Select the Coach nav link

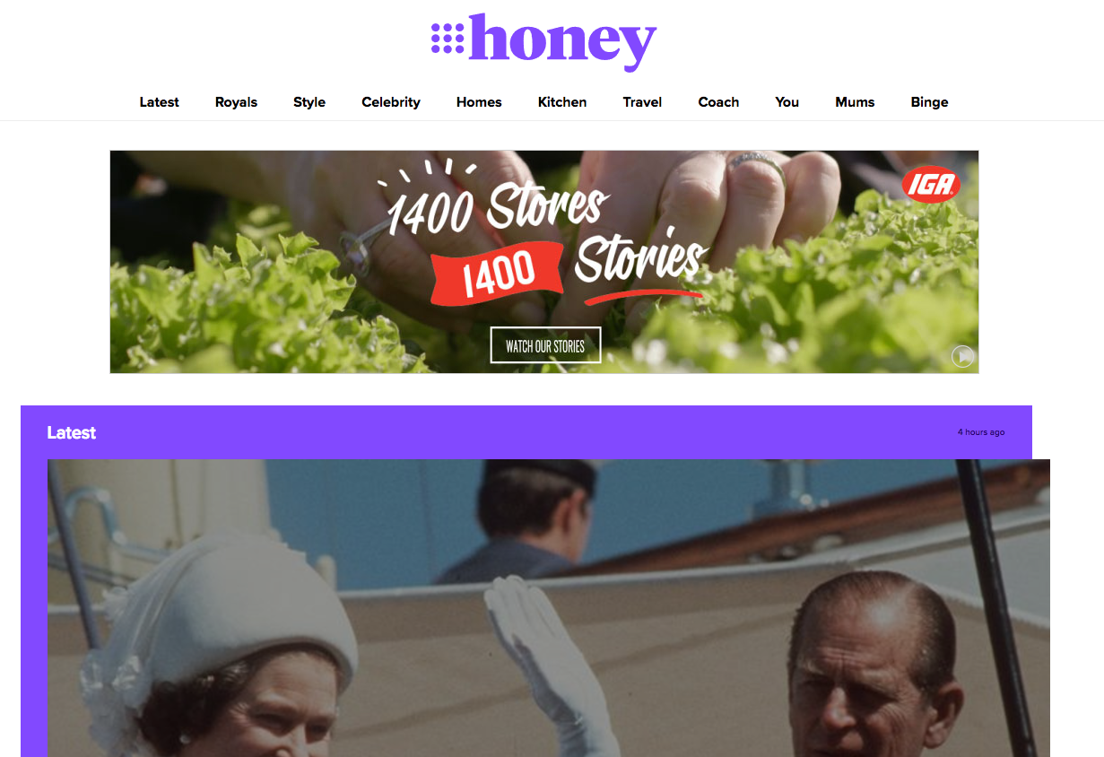click(x=718, y=102)
